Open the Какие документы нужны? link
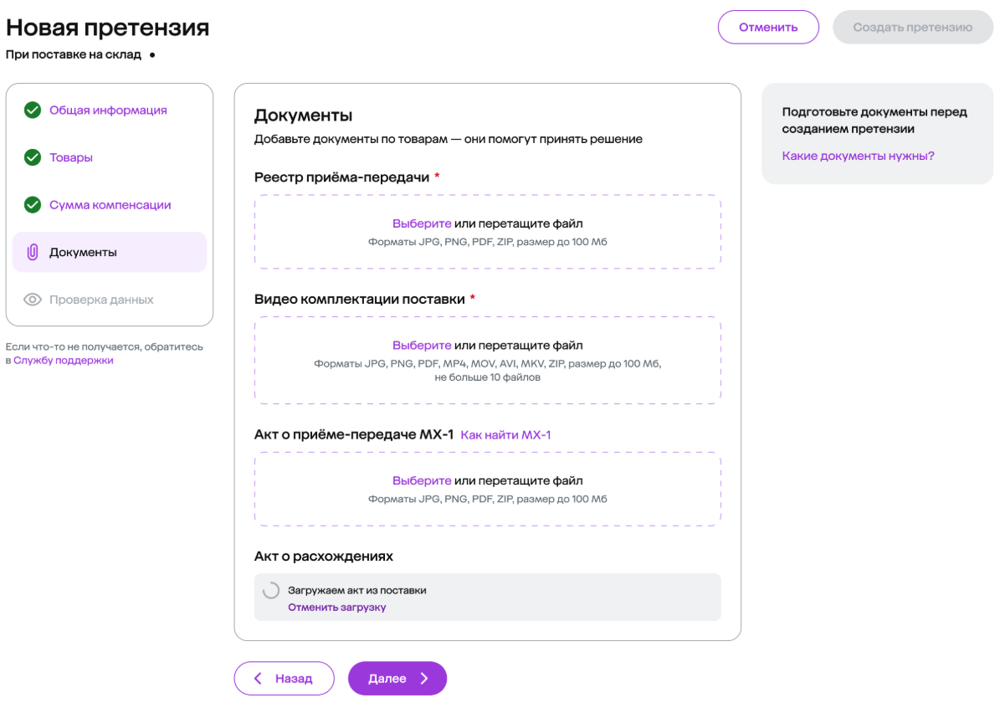The image size is (1000, 703). coord(858,156)
